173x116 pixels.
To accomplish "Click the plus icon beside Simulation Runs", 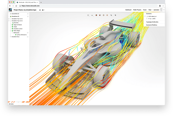I will 28,37.
